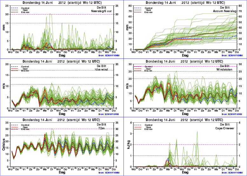Click 'De Bilt' label in Cape/Onweer chart
The height and width of the screenshot is (176, 247).
[225, 125]
